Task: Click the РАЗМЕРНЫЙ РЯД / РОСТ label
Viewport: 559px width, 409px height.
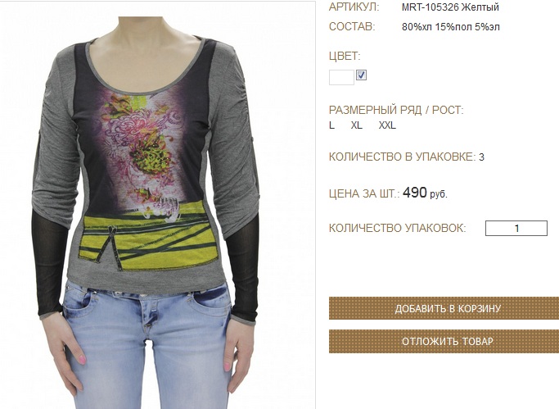Action: click(396, 110)
